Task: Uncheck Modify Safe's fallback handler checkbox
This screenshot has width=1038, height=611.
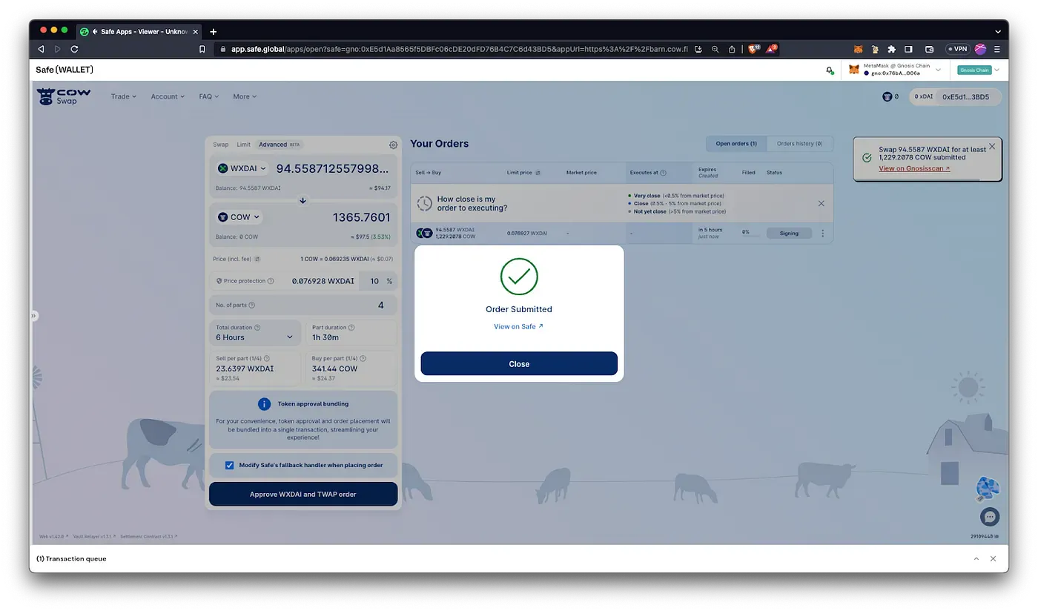Action: [x=229, y=466]
